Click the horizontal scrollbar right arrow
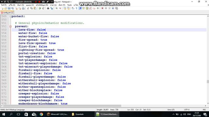The width and height of the screenshot is (209, 117). point(205,106)
